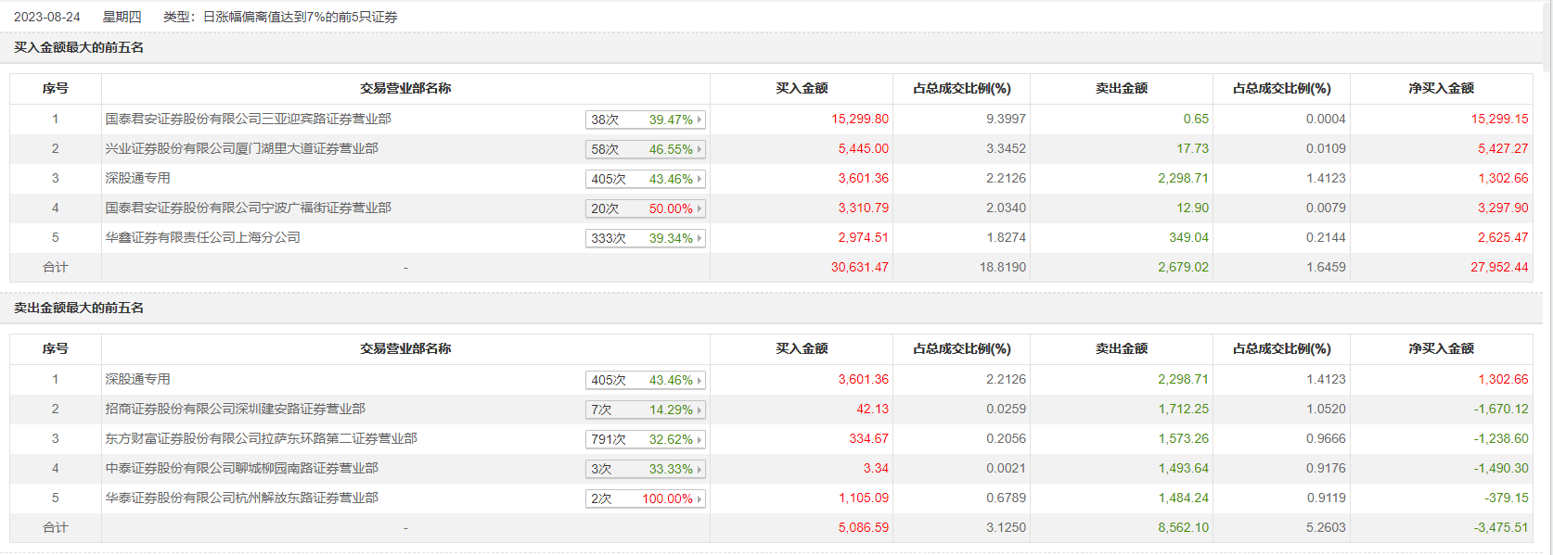Expand the 38次 39.47% stats box
This screenshot has width=1553, height=555.
(x=646, y=120)
